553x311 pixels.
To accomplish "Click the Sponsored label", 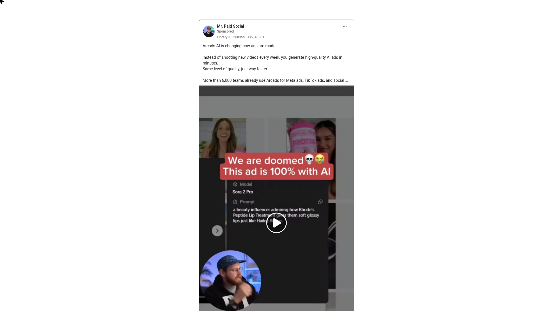I will tap(225, 31).
